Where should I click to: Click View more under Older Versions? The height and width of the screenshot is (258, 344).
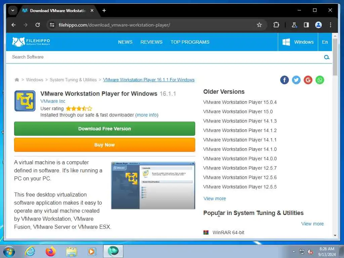[x=215, y=199]
